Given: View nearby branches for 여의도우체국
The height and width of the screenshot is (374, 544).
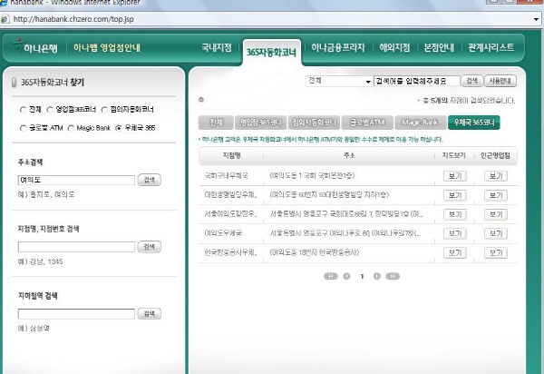Looking at the screenshot, I should point(496,232).
